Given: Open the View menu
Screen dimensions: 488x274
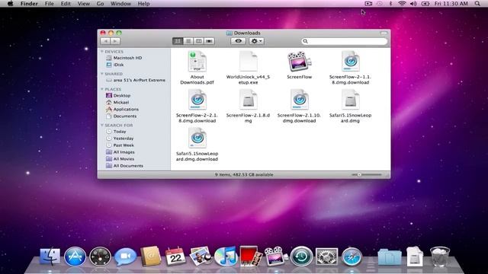Looking at the screenshot, I should point(83,4).
